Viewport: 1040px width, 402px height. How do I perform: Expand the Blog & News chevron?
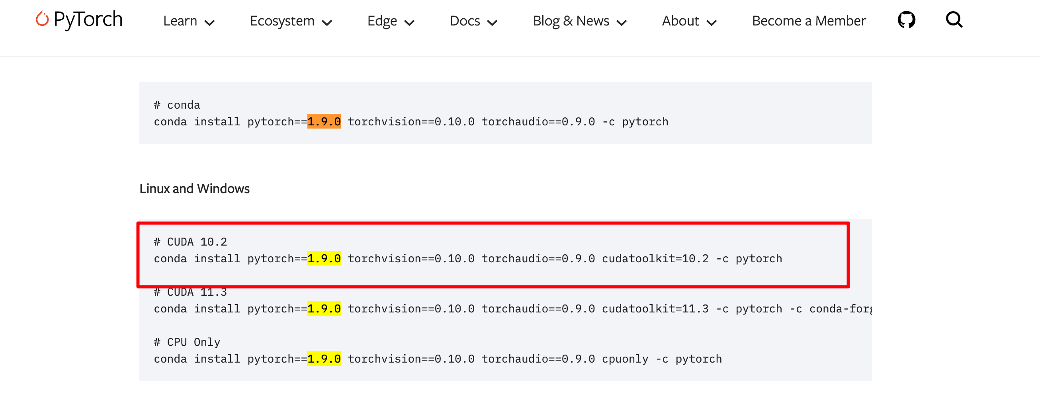[x=622, y=23]
